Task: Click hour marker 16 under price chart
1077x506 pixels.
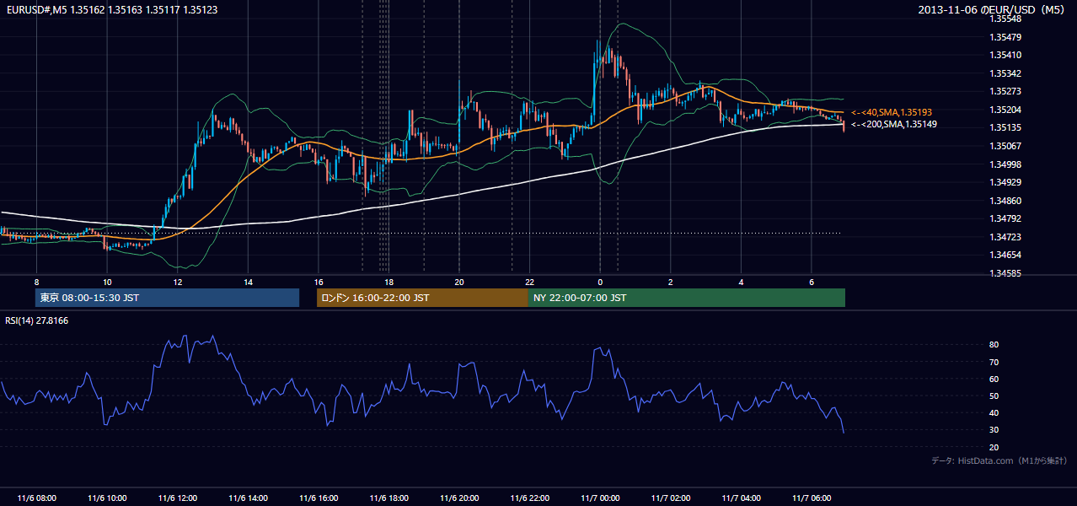Action: coord(319,282)
